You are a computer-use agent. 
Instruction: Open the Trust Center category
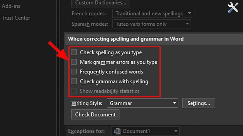[x=16, y=18]
